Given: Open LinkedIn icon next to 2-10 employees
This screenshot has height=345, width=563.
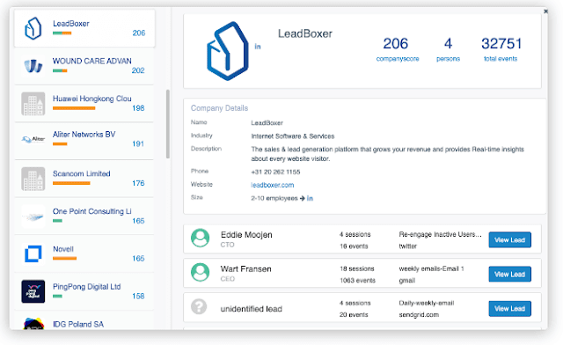Looking at the screenshot, I should 310,198.
